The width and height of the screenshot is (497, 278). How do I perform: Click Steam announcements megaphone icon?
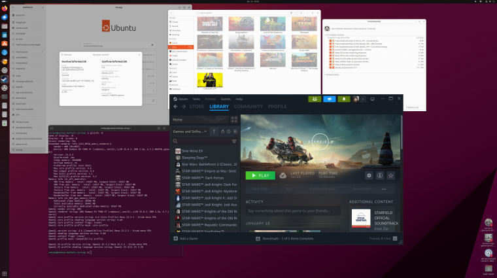point(329,99)
